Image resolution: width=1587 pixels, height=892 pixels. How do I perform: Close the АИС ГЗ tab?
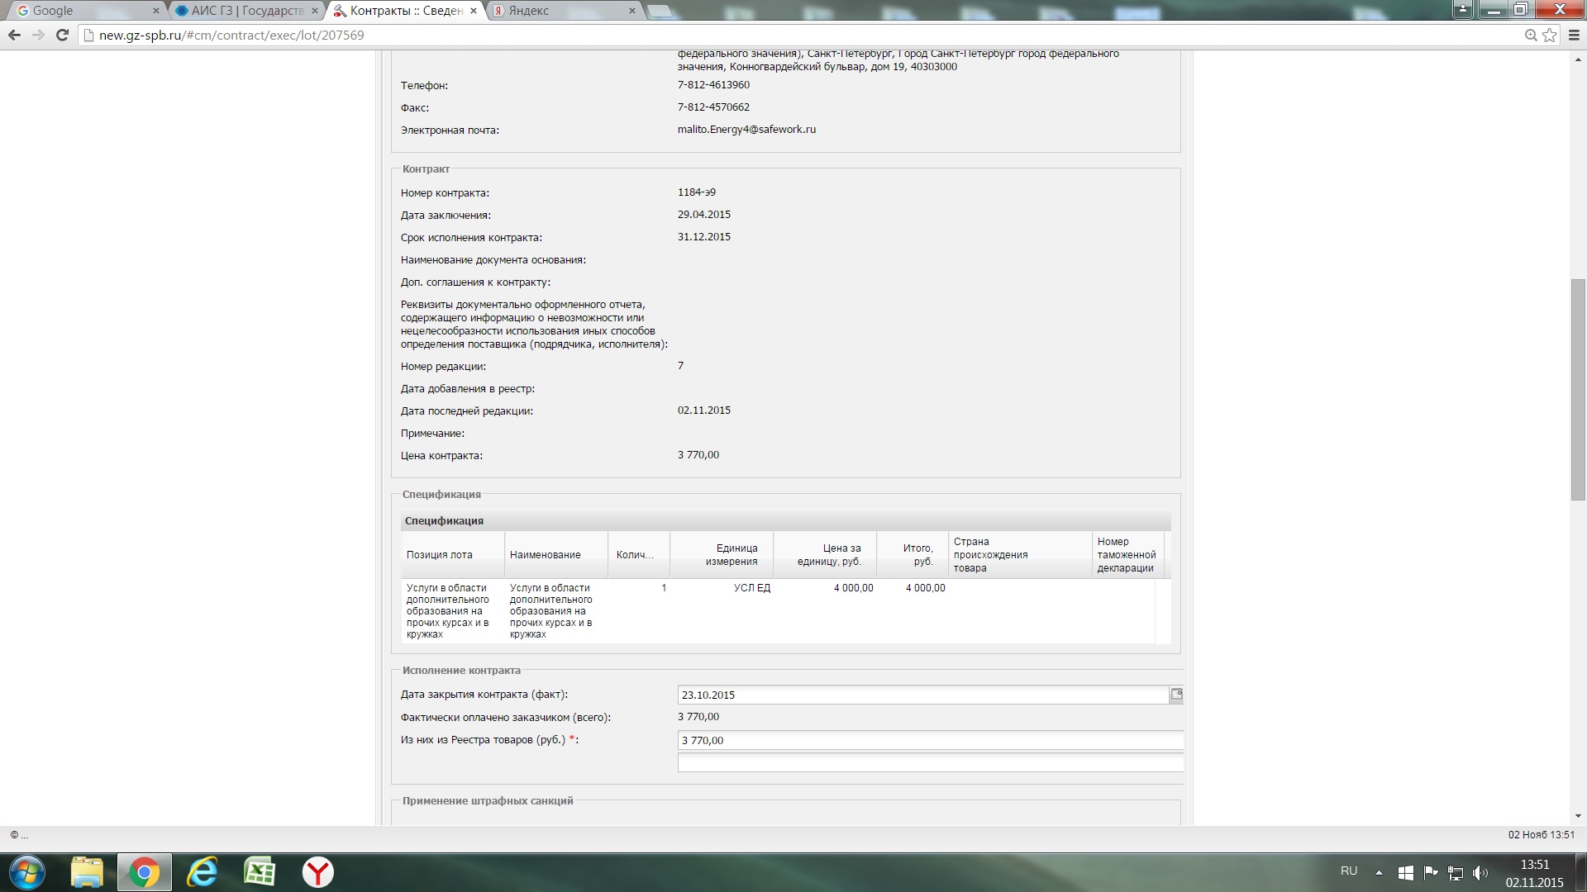315,11
